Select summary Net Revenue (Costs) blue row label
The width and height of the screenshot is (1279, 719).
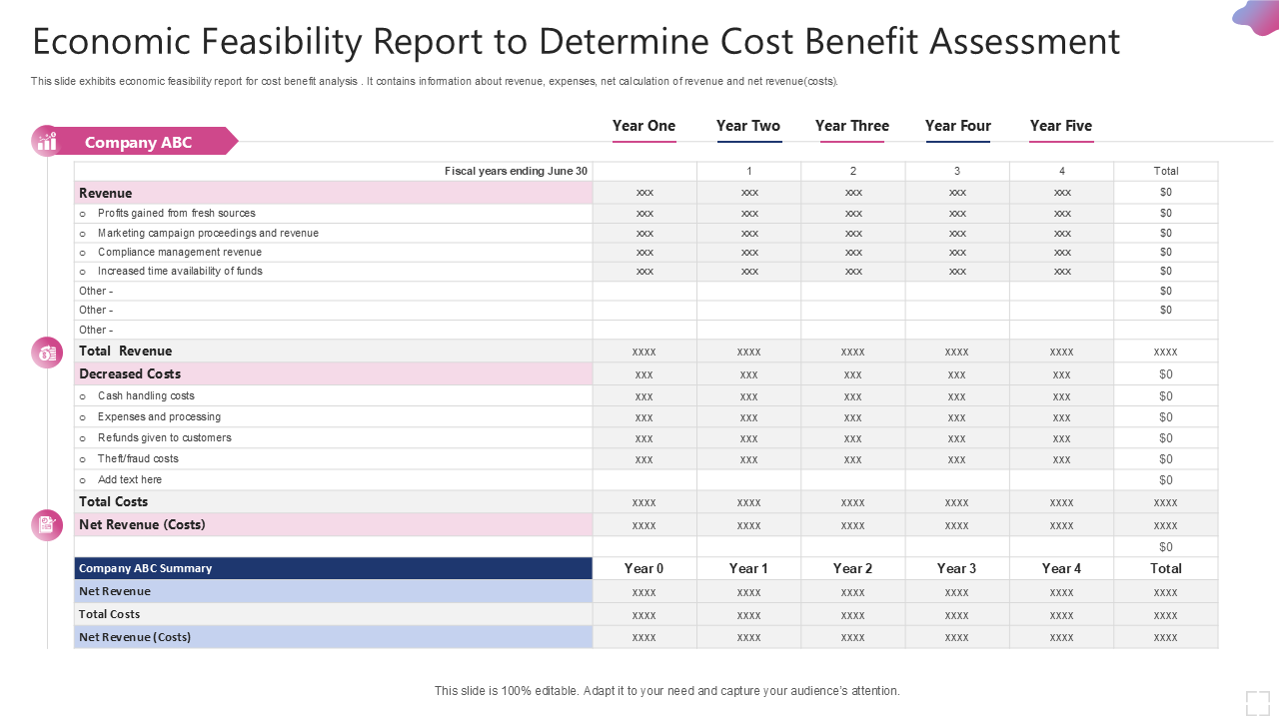pos(334,637)
